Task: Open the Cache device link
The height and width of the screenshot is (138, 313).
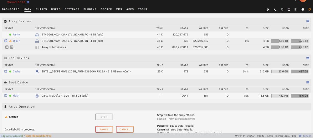Action: click(x=17, y=72)
